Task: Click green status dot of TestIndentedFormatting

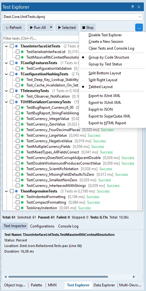Action: (x=22, y=197)
